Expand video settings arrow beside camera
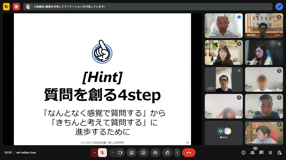The image size is (286, 160). coord(113,152)
